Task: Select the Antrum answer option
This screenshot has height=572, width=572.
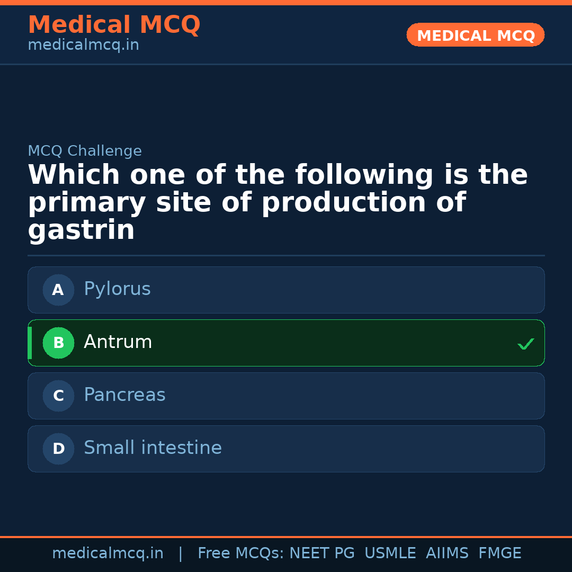Action: pyautogui.click(x=286, y=343)
